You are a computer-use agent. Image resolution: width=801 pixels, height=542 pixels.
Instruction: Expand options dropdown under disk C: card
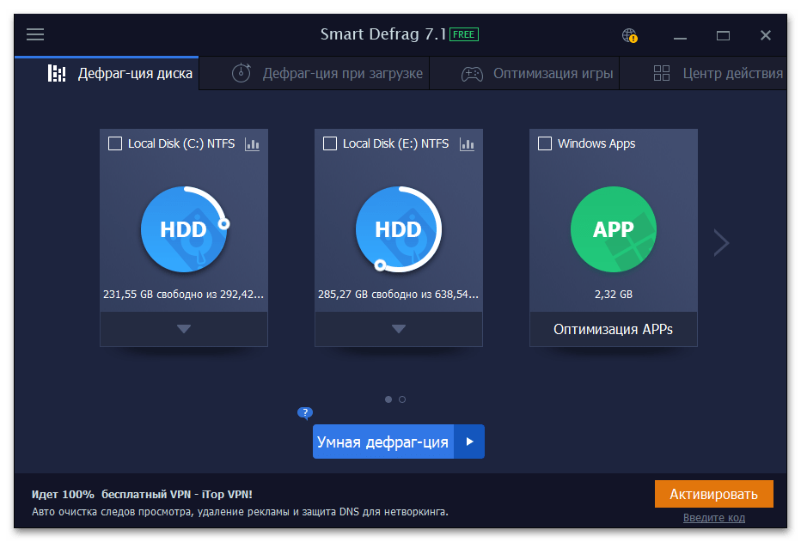[184, 329]
